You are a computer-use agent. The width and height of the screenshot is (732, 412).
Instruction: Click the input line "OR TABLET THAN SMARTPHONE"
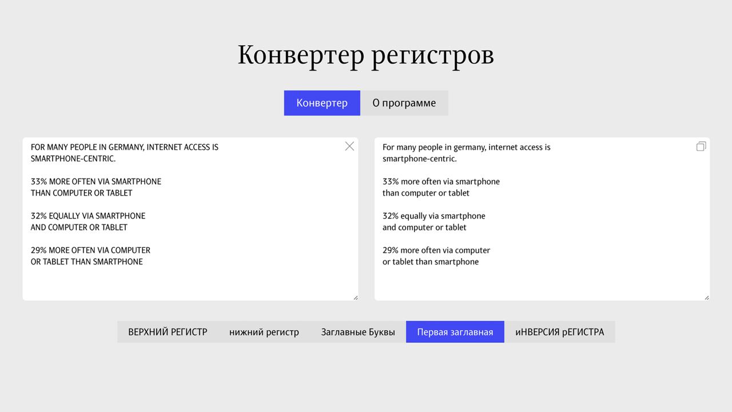coord(87,262)
